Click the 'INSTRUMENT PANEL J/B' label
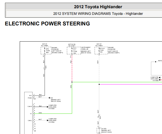The height and width of the screenshot is (134, 162). (86, 48)
